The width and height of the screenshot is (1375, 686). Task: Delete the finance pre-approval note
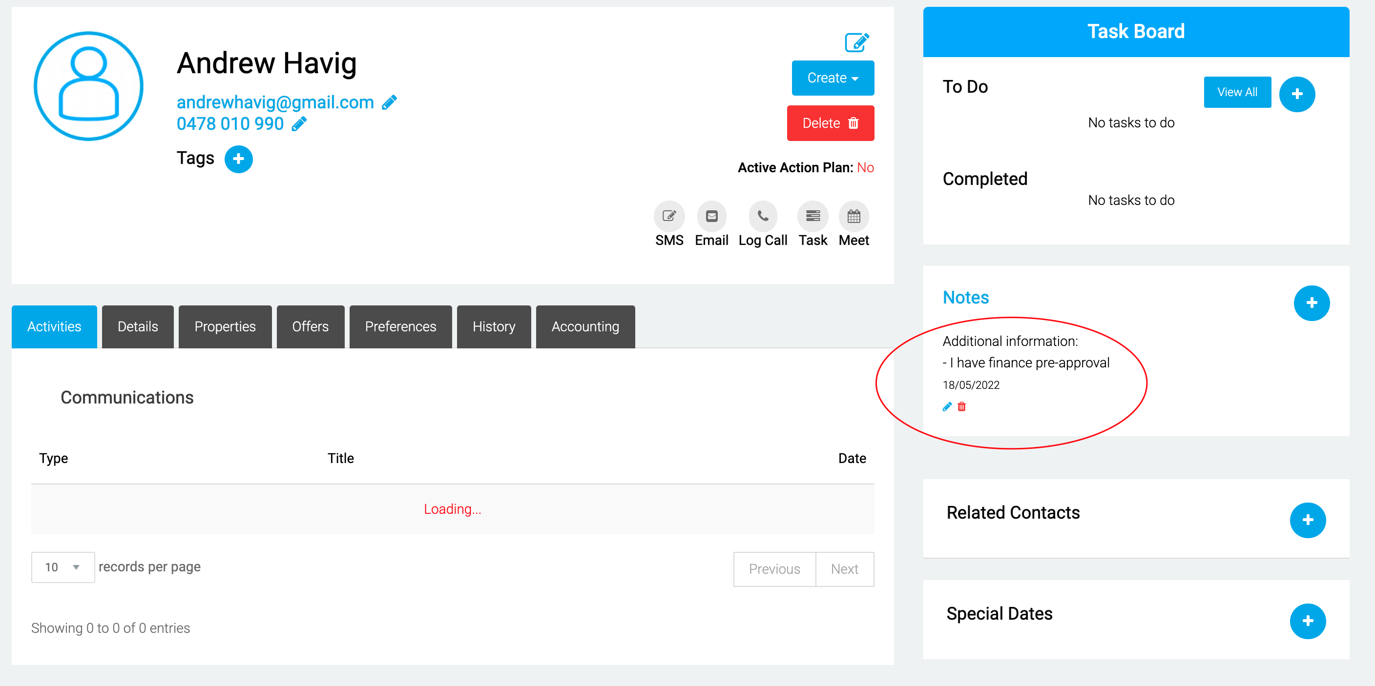point(961,406)
